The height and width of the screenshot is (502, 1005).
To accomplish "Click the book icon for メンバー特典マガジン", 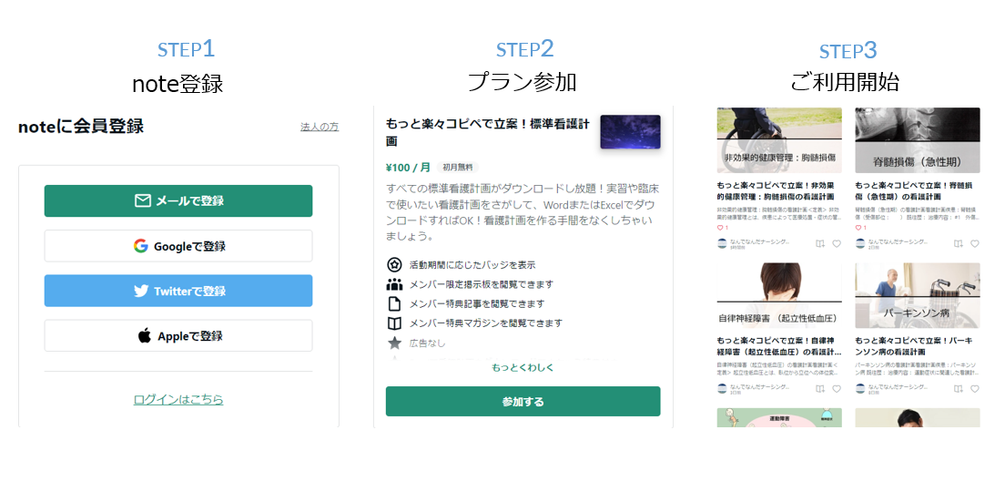I will coord(394,323).
